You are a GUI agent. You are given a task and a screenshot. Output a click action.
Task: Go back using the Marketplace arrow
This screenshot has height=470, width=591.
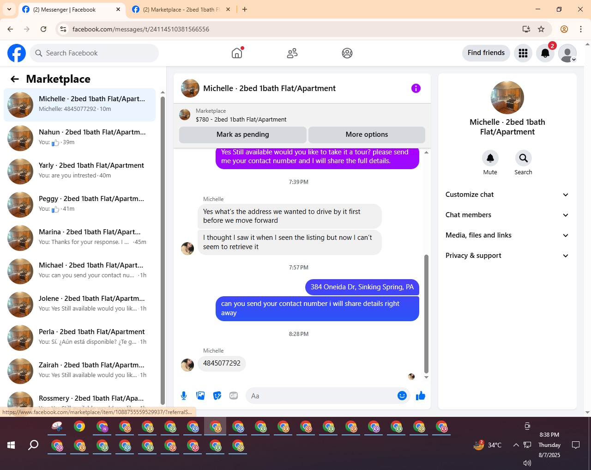click(x=15, y=79)
